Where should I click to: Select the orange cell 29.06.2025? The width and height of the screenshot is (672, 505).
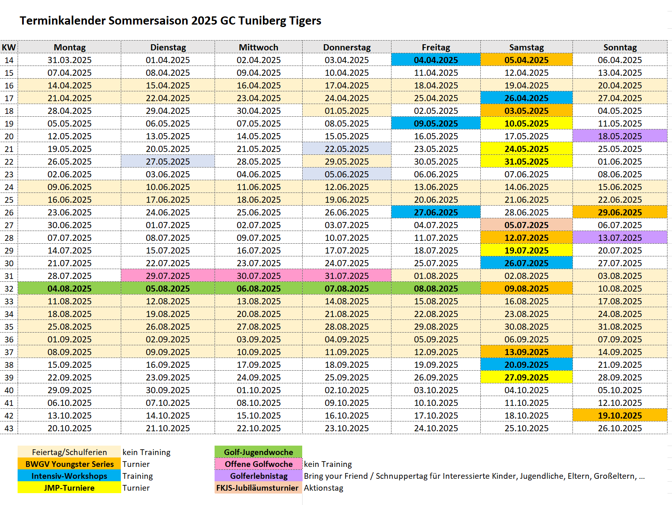(620, 212)
